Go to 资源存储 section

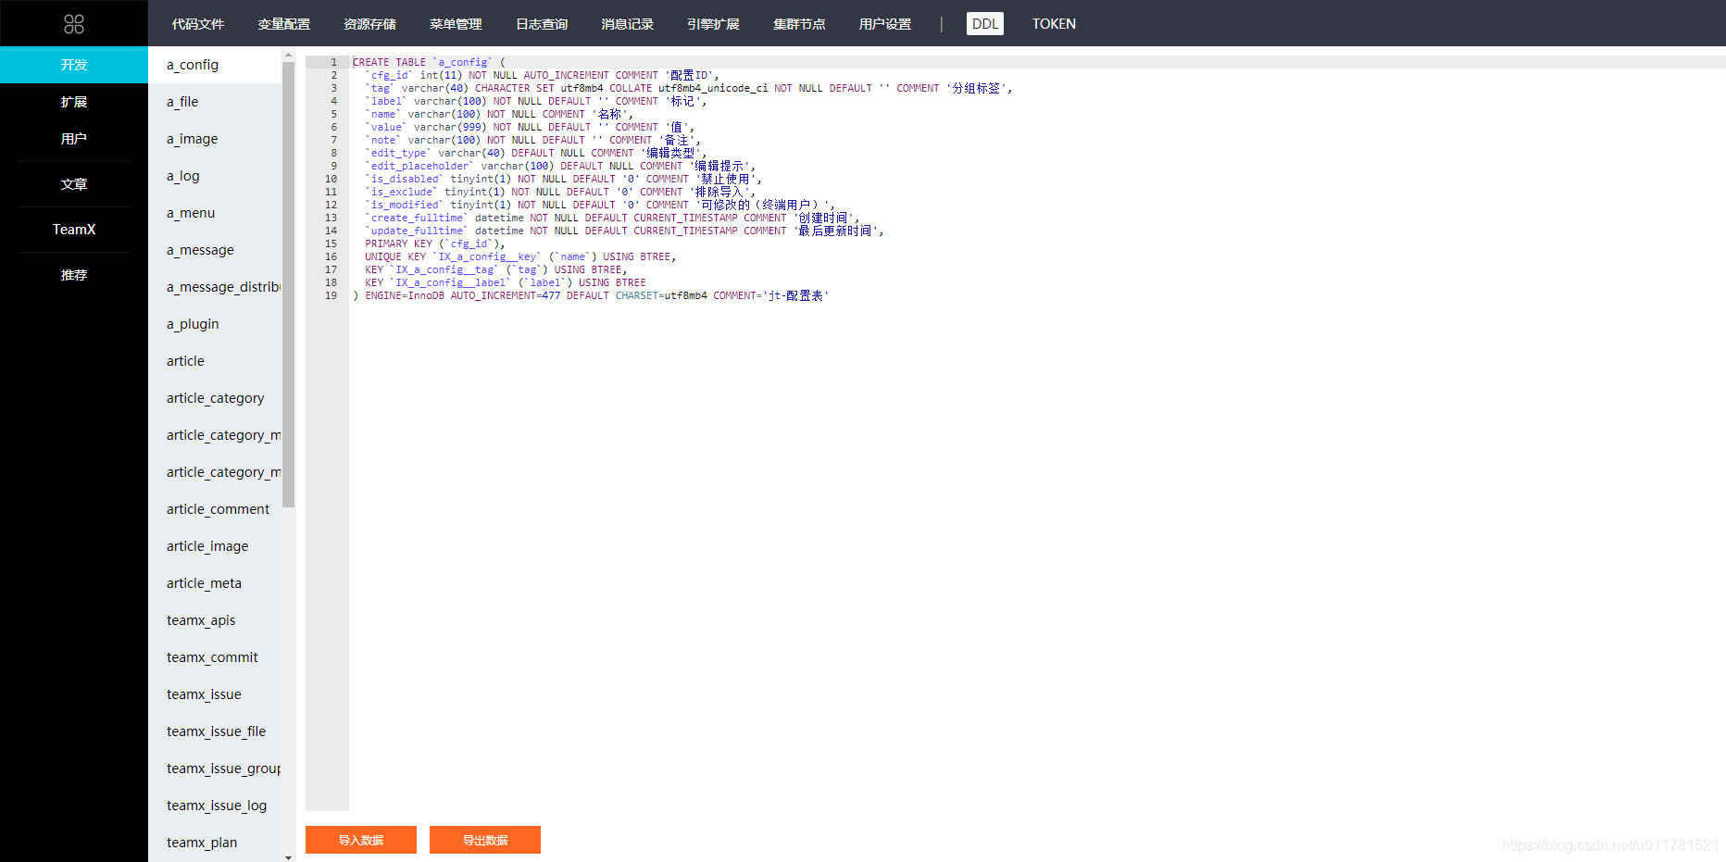tap(370, 24)
